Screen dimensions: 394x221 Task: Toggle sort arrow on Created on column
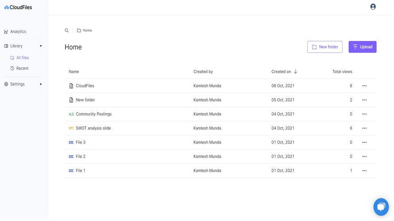(296, 72)
